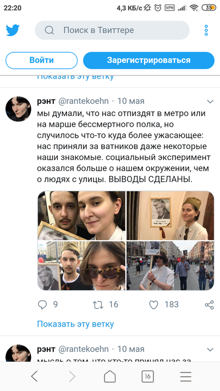Open Показать эту ветку link below tweet
220x391 pixels.
click(x=75, y=324)
